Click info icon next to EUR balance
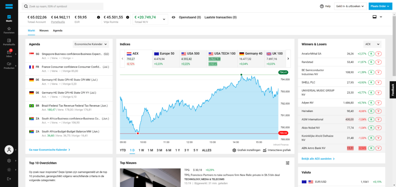Image resolution: width=396 pixels, height=187 pixels. coord(99,17)
